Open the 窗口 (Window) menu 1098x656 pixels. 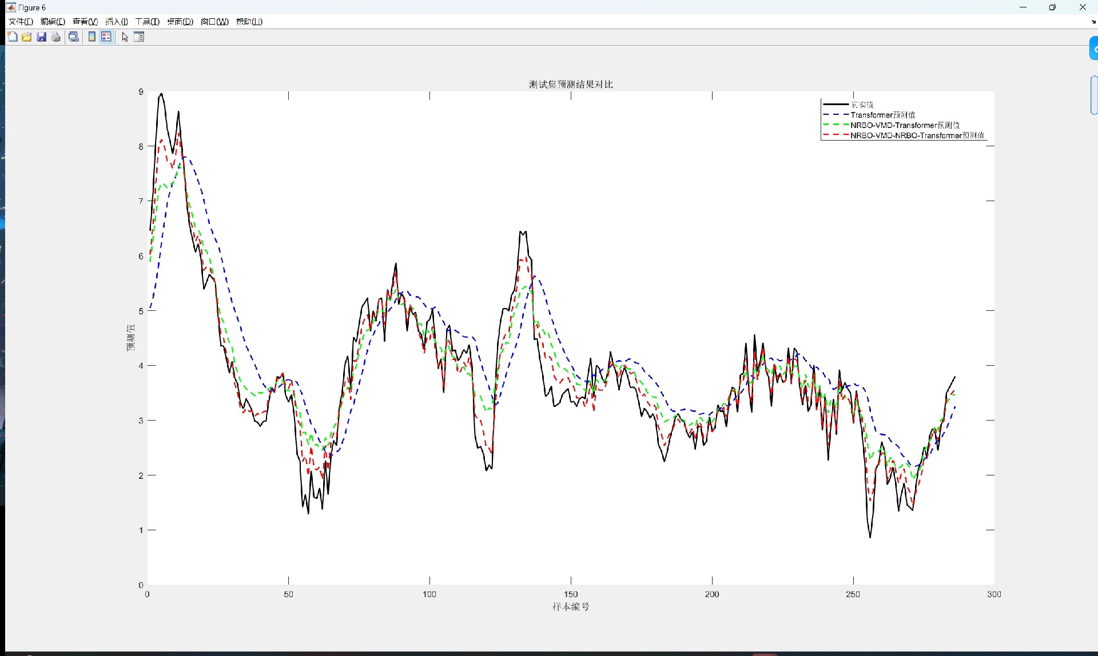pyautogui.click(x=214, y=22)
